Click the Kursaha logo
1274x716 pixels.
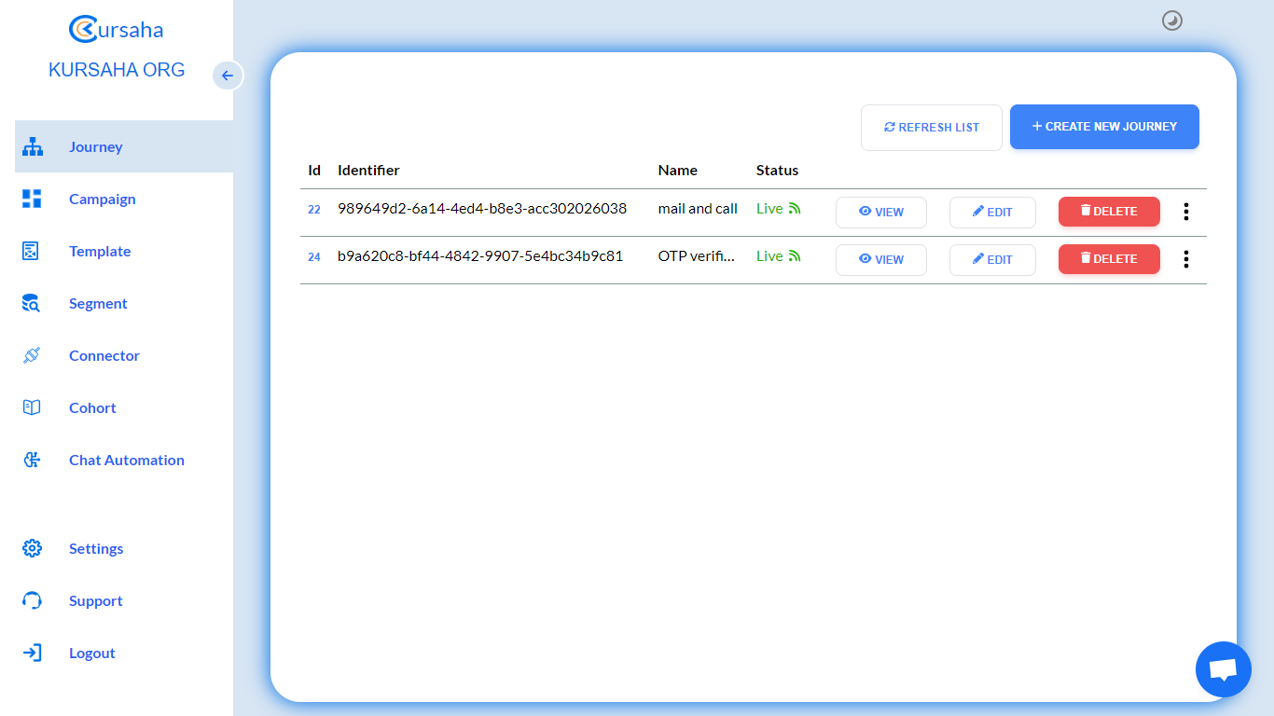point(117,29)
